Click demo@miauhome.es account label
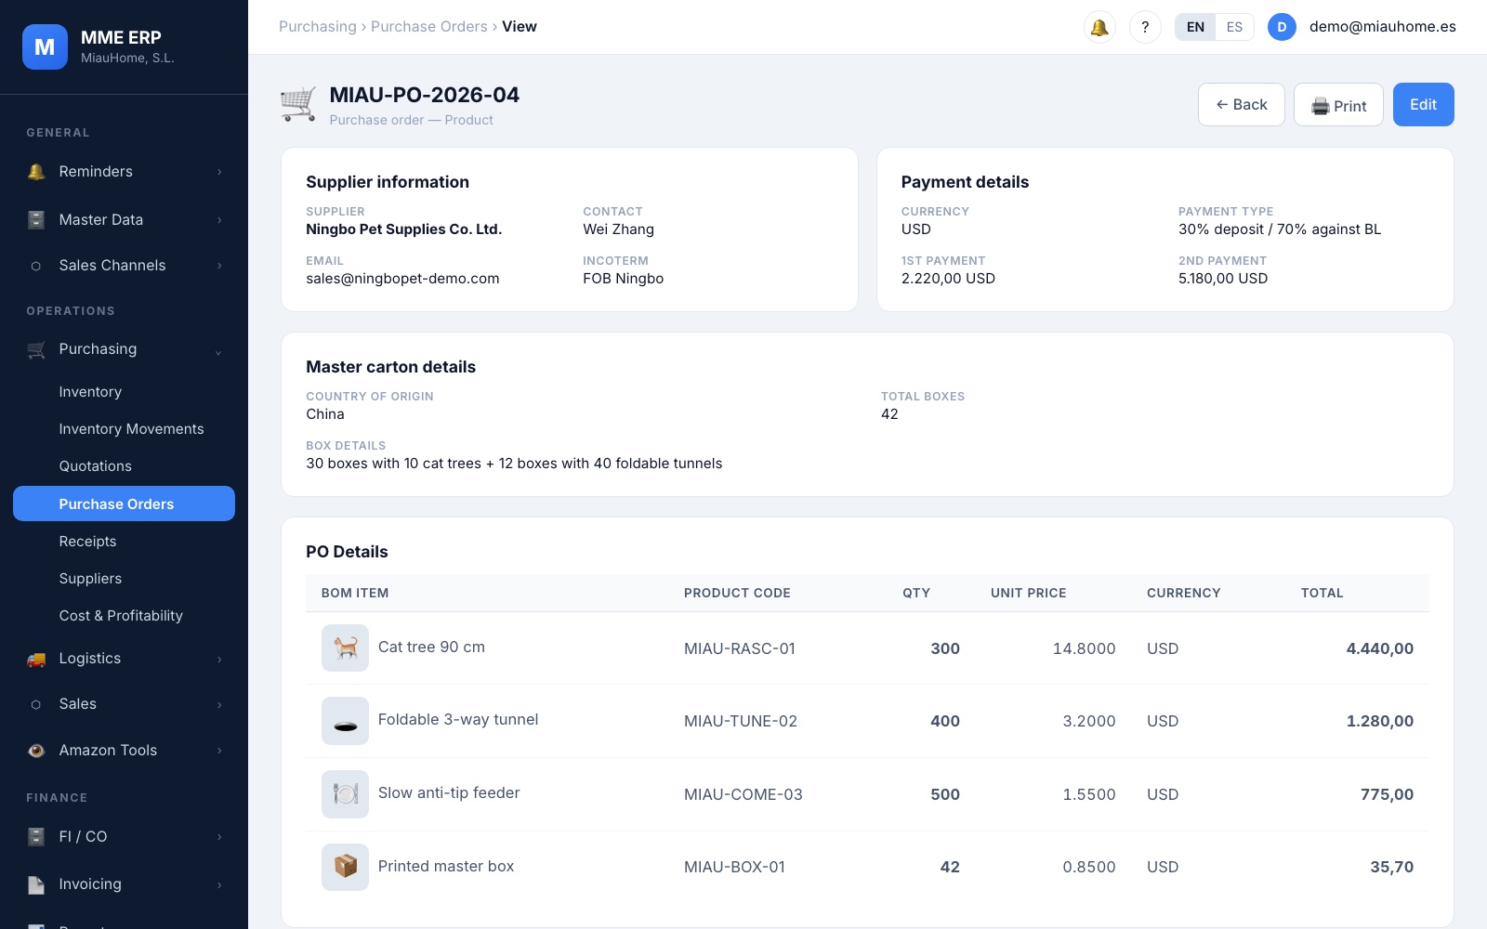 point(1383,27)
